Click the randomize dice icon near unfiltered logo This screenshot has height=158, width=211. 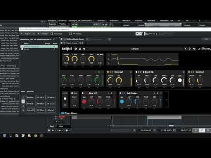(x=194, y=49)
